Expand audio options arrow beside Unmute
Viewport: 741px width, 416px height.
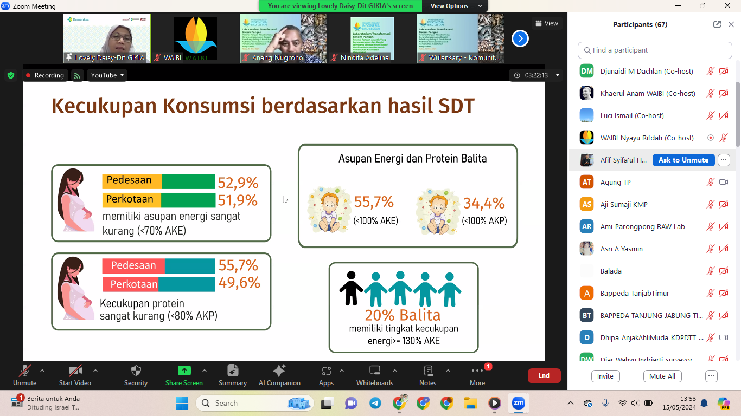click(x=42, y=370)
